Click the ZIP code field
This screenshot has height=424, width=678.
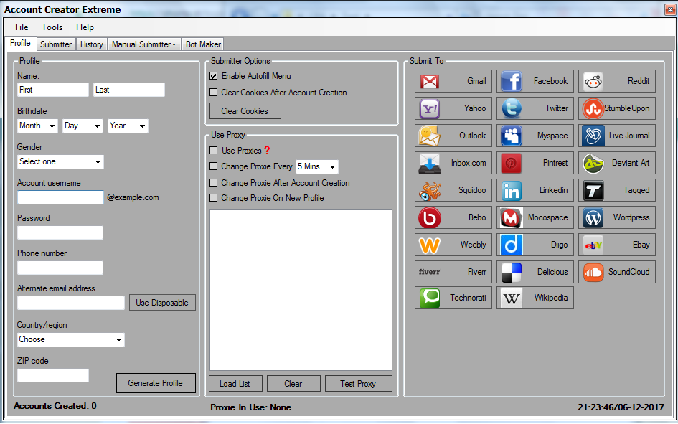click(x=53, y=375)
